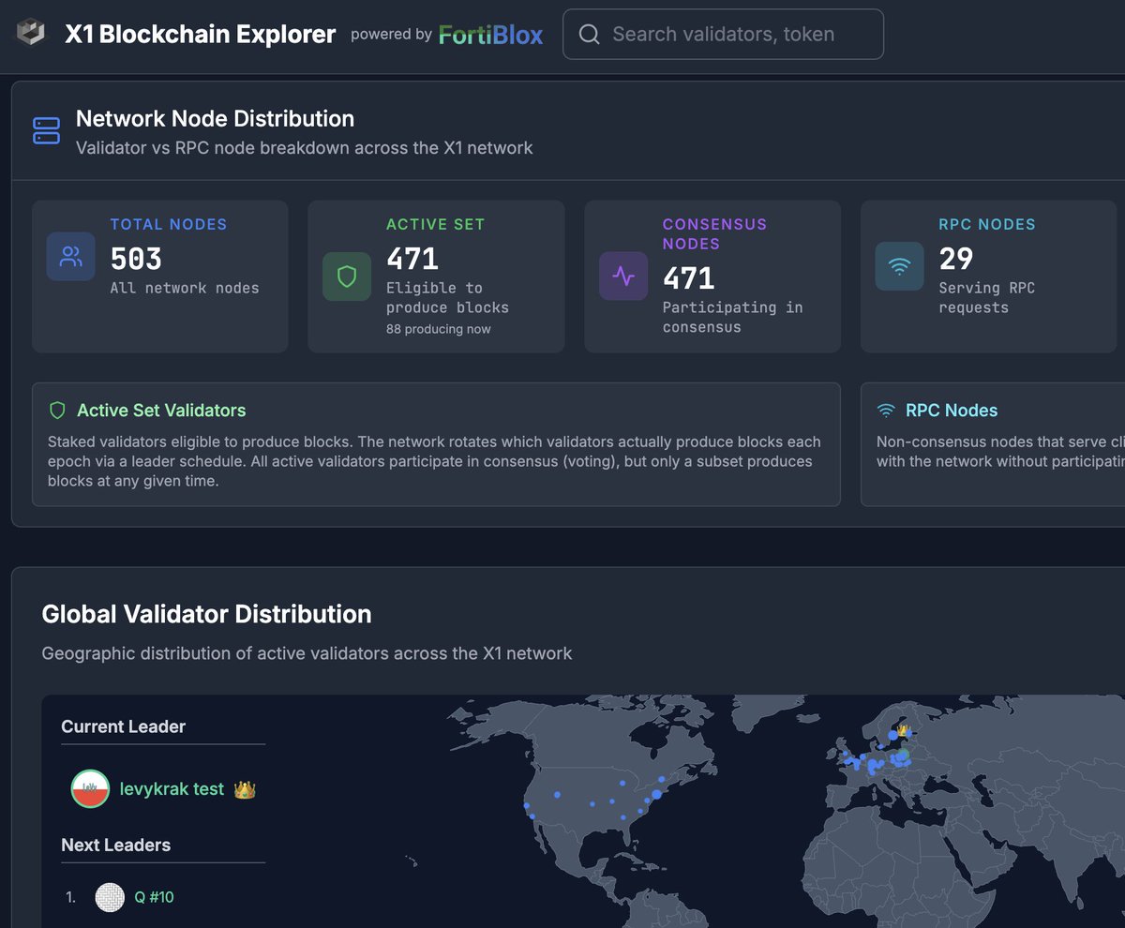Click the Total Nodes people icon

tap(71, 257)
